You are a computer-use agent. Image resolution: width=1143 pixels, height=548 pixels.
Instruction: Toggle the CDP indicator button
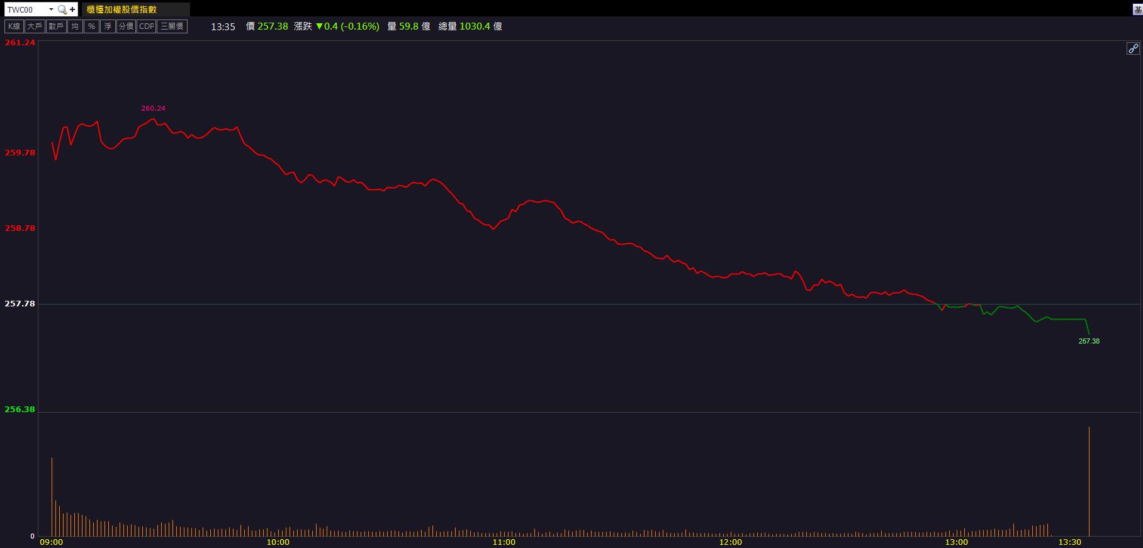click(x=146, y=26)
